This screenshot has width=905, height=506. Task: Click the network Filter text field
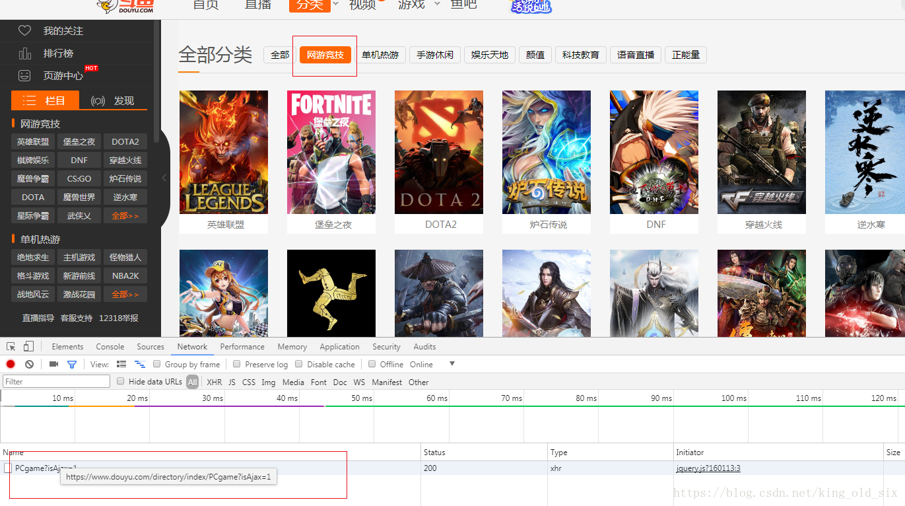57,381
